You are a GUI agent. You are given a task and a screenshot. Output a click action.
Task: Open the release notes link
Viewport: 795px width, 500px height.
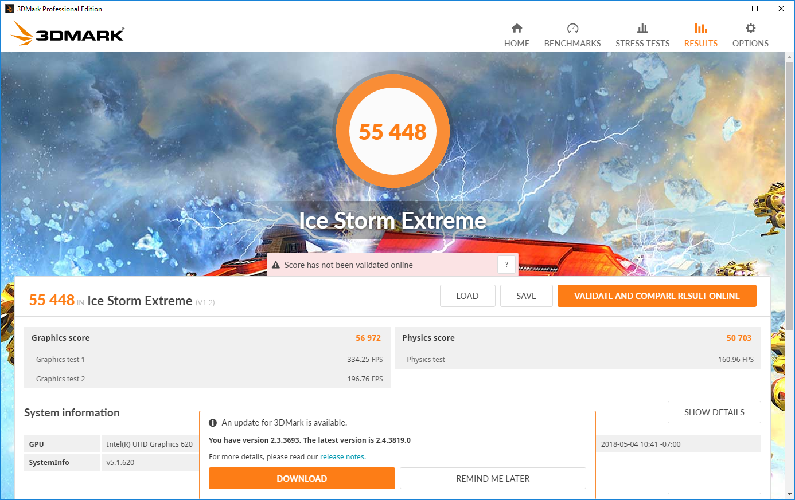coord(342,457)
